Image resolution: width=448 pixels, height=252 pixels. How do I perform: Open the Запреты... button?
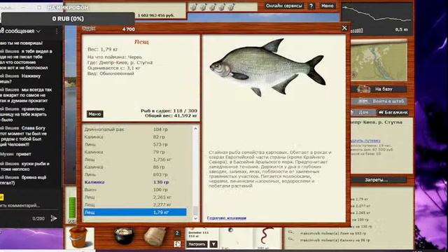tap(377, 180)
